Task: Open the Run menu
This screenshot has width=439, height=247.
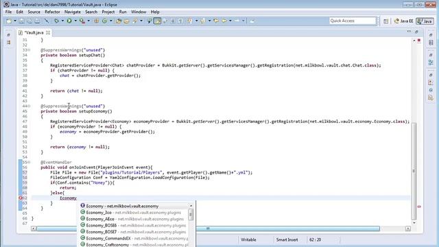Action: point(123,12)
